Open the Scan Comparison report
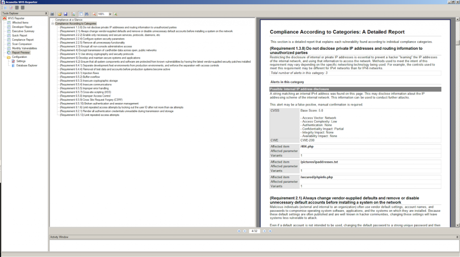The width and height of the screenshot is (460, 257). (x=22, y=44)
